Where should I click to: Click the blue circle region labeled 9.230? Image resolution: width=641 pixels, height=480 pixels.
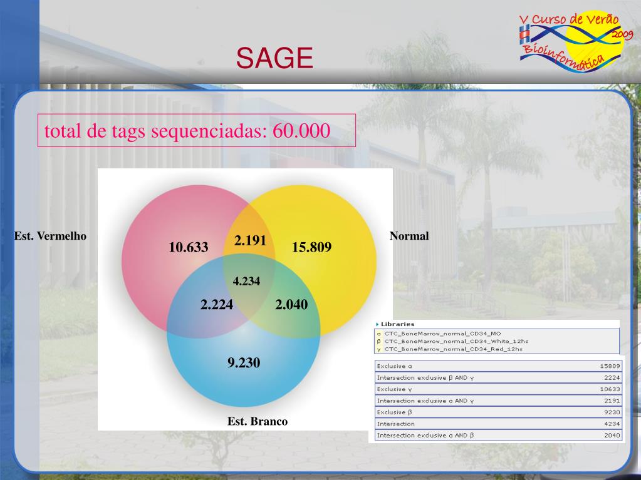244,363
